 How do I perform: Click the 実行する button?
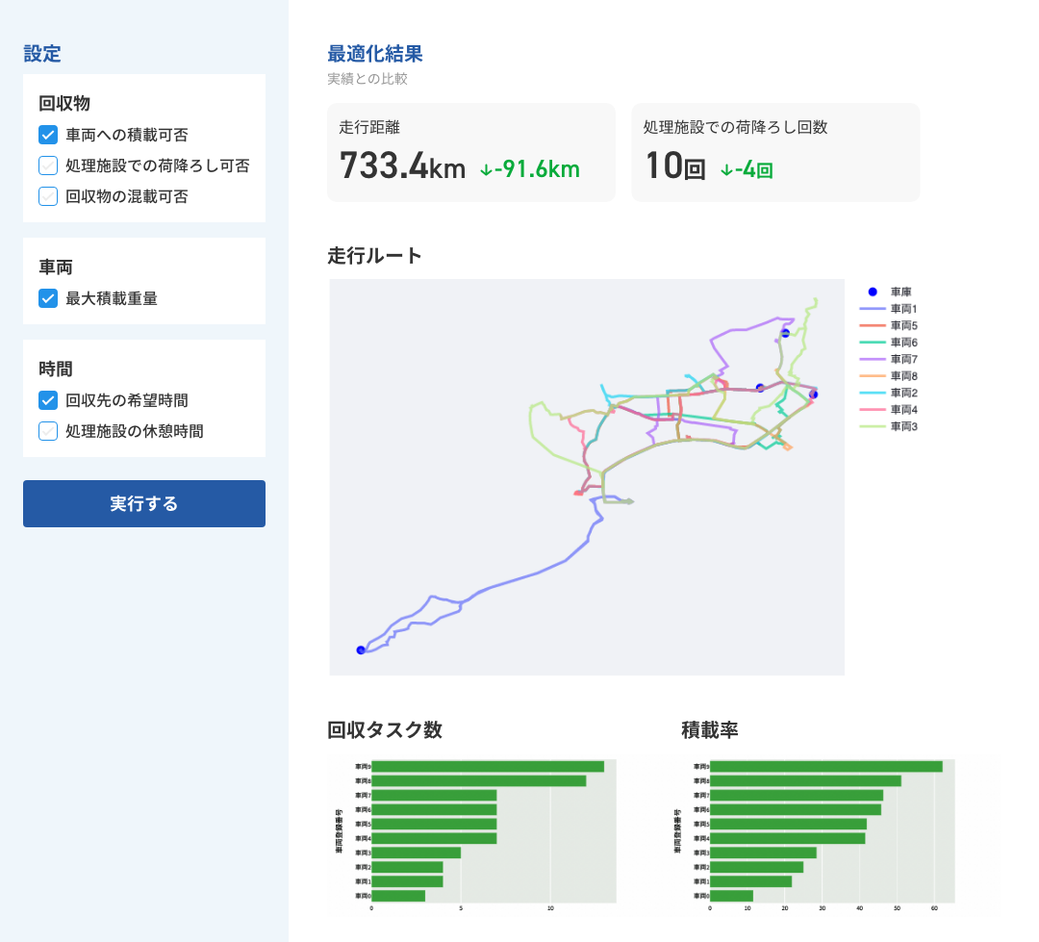point(144,504)
